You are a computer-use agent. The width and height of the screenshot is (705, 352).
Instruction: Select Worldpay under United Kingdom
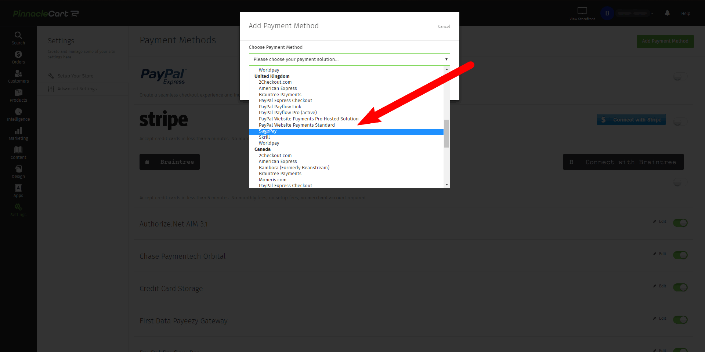(x=346, y=143)
